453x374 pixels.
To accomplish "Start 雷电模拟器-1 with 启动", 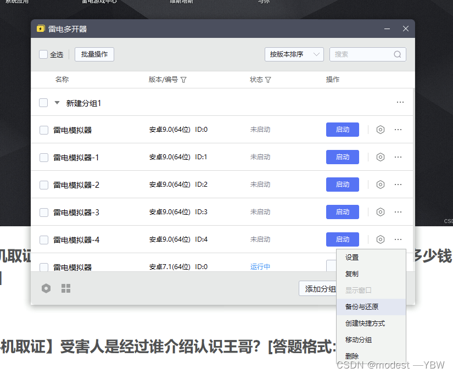I will 342,157.
